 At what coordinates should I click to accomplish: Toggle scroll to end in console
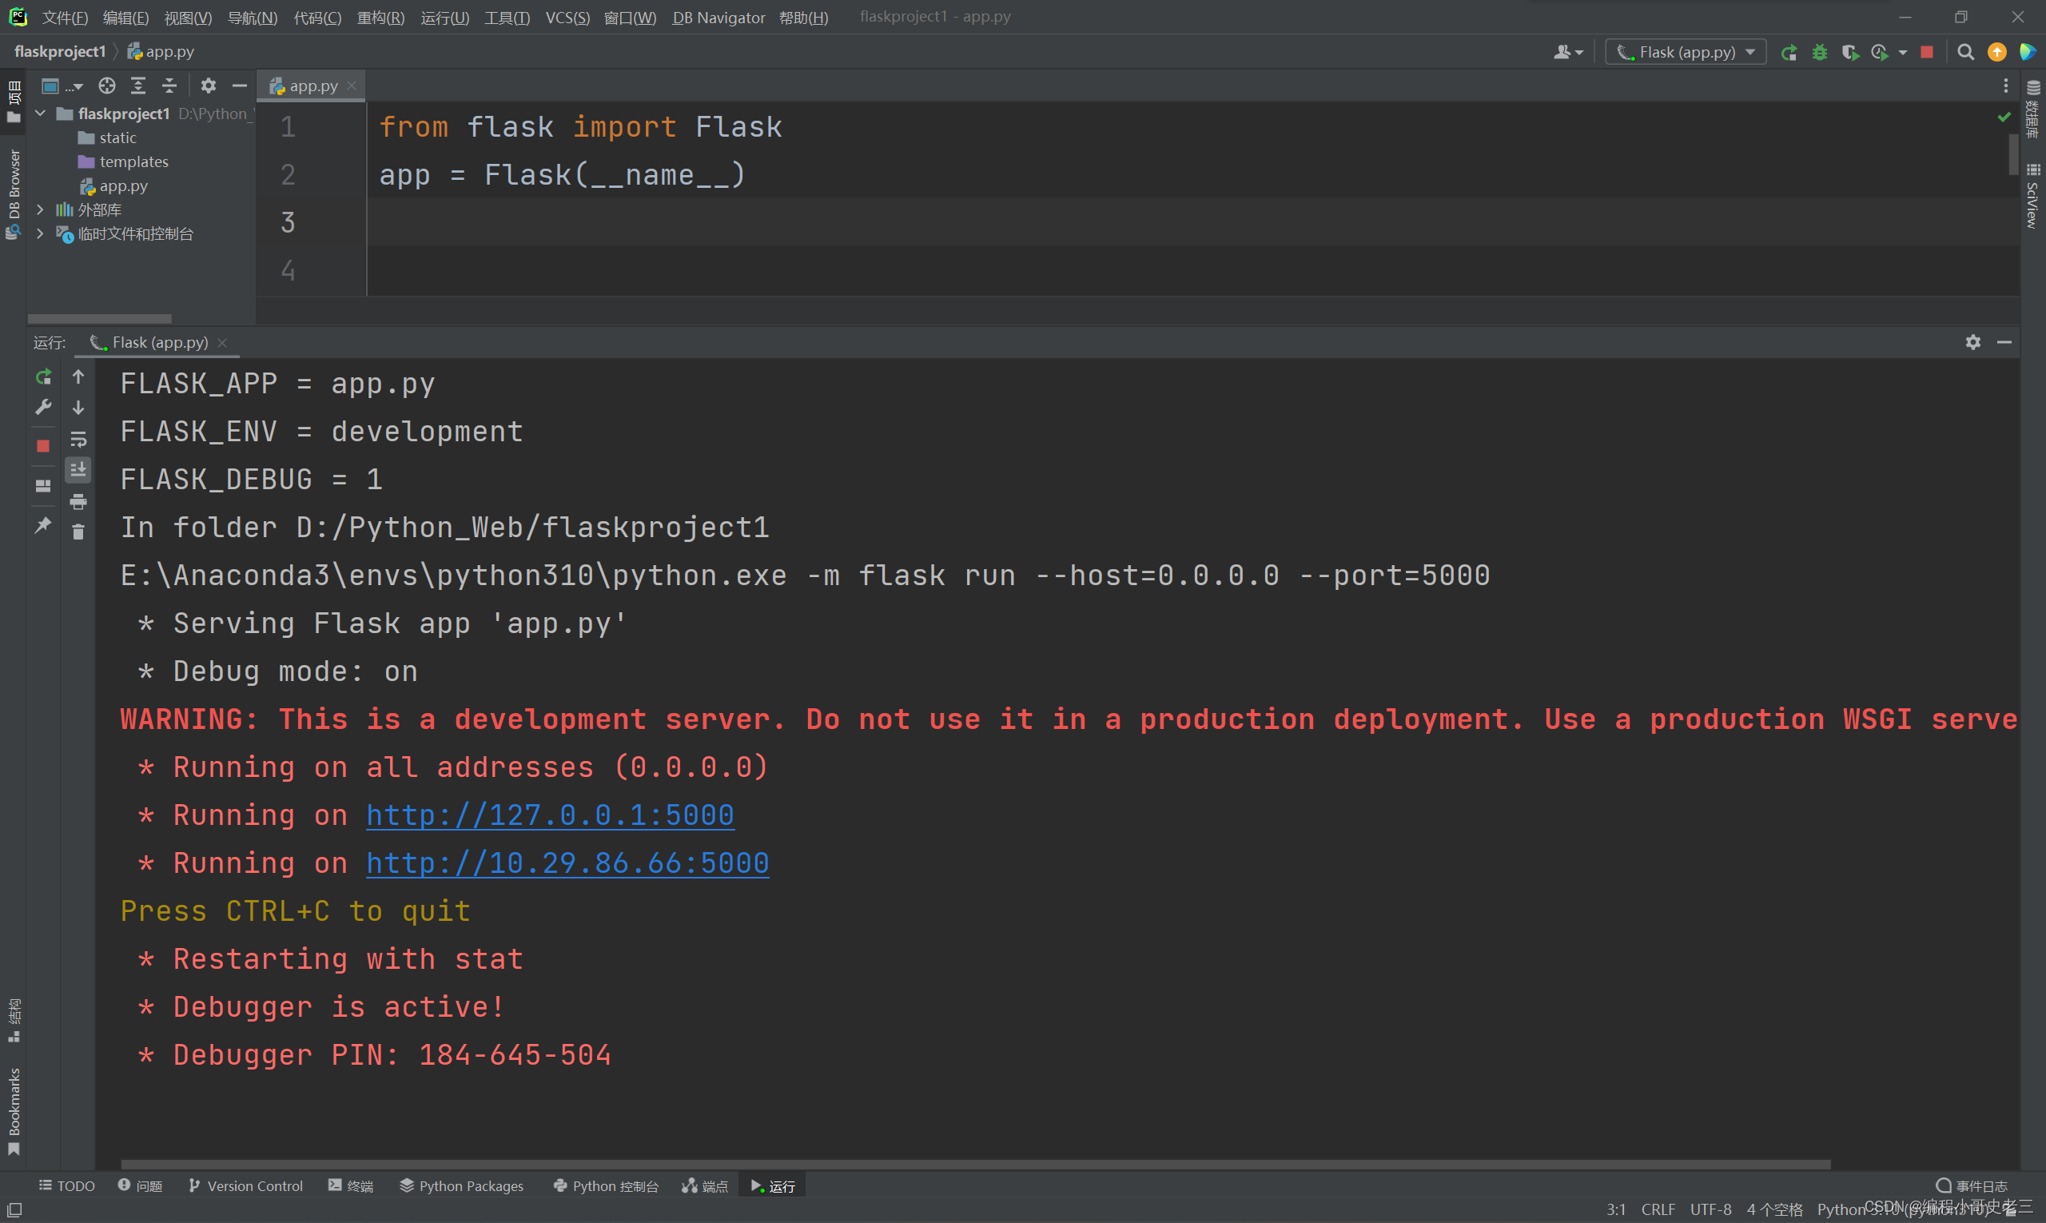(78, 470)
